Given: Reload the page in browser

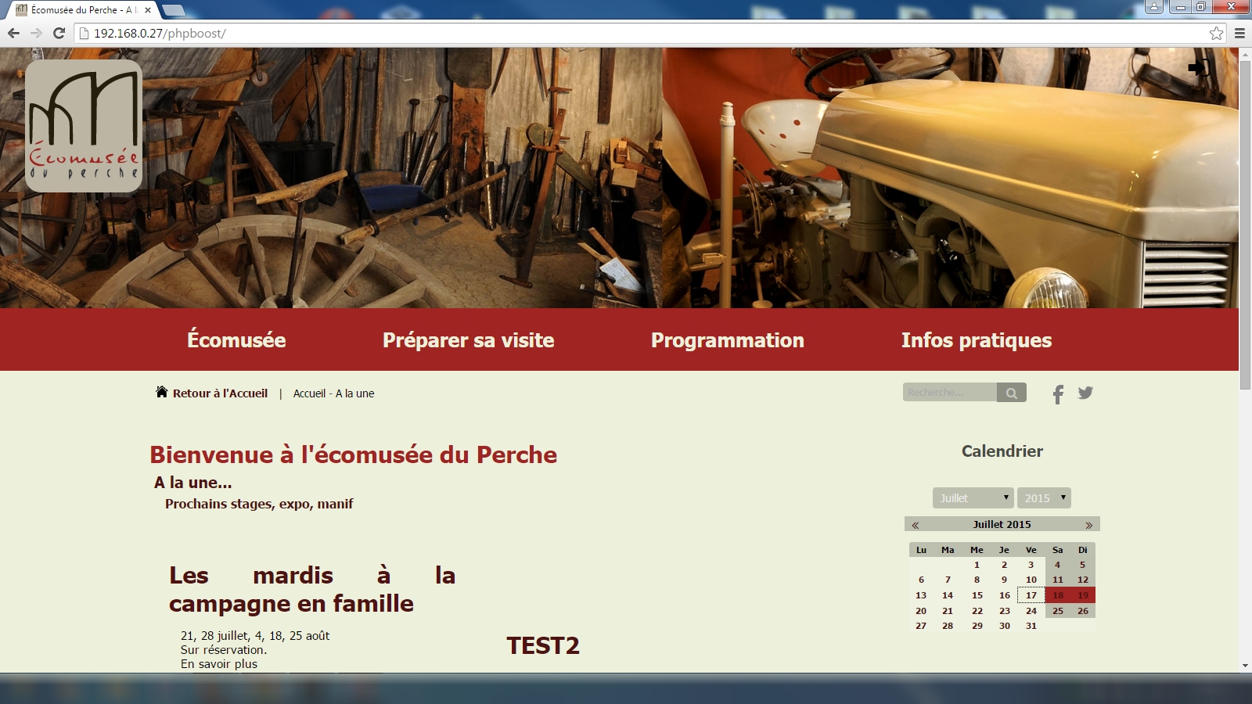Looking at the screenshot, I should 59,33.
